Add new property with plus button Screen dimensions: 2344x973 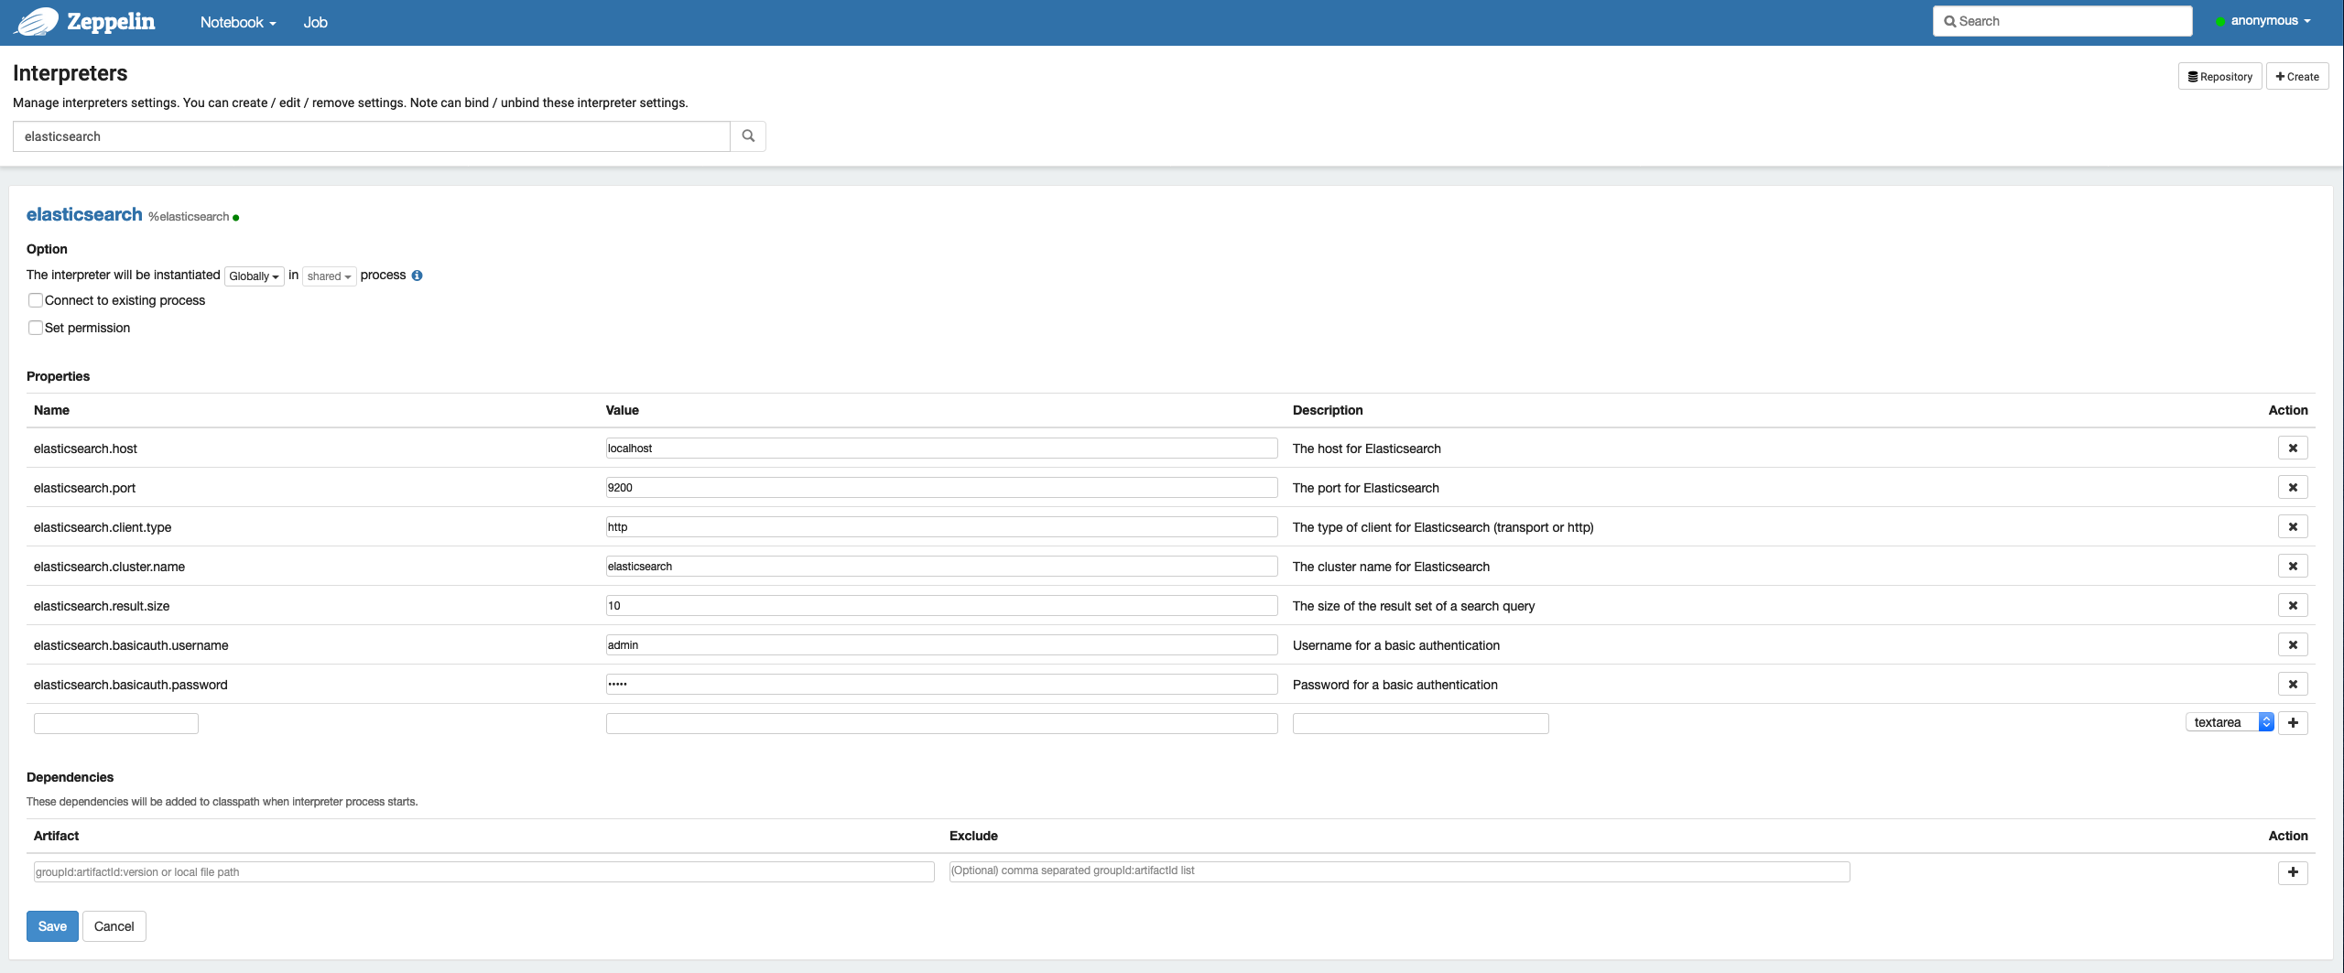2293,723
